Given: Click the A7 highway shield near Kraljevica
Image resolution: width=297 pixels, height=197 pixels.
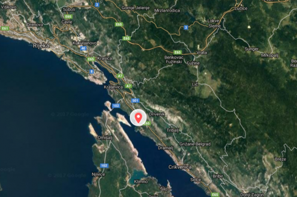Looking at the screenshot, I should coord(129,86).
